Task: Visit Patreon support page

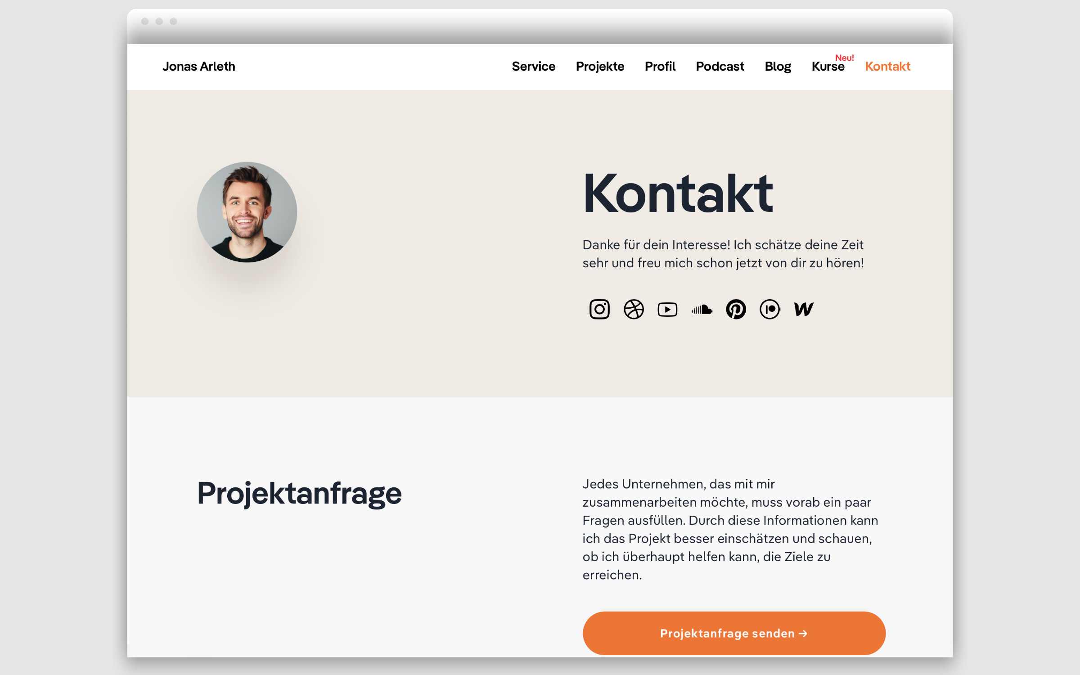Action: [769, 310]
